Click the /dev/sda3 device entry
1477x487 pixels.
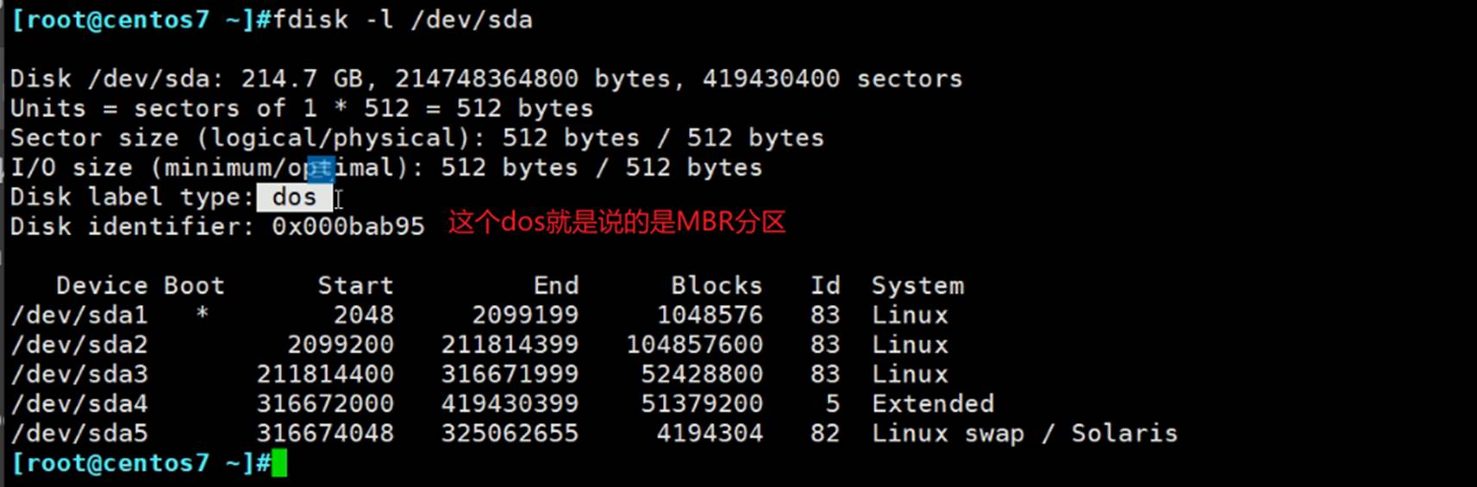click(79, 374)
